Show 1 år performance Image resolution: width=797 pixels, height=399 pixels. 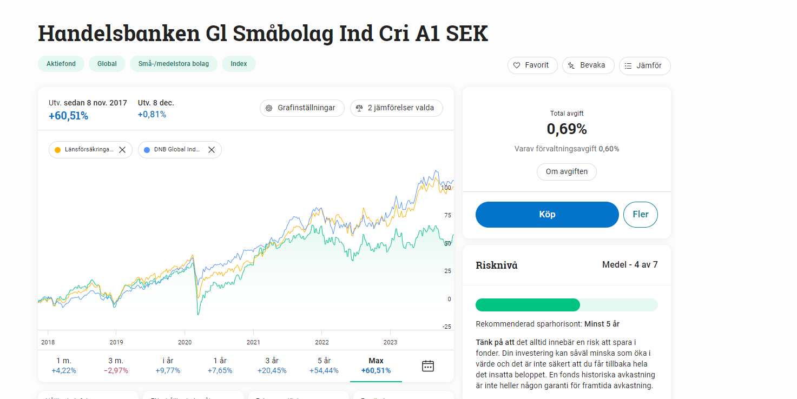[x=220, y=365]
